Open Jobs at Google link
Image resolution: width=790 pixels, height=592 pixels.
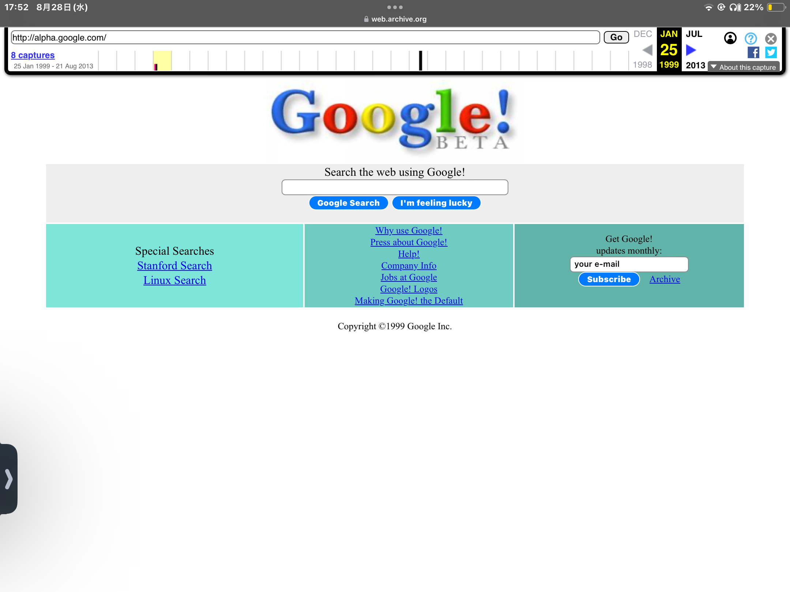[409, 277]
